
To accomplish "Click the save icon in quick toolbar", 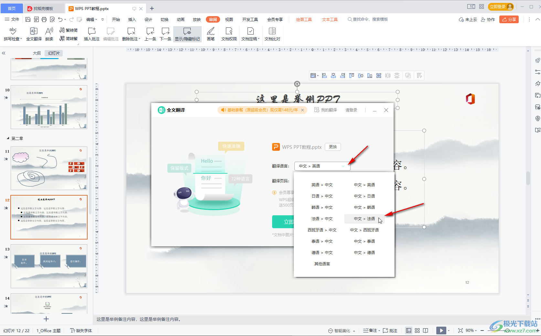I will [x=28, y=19].
